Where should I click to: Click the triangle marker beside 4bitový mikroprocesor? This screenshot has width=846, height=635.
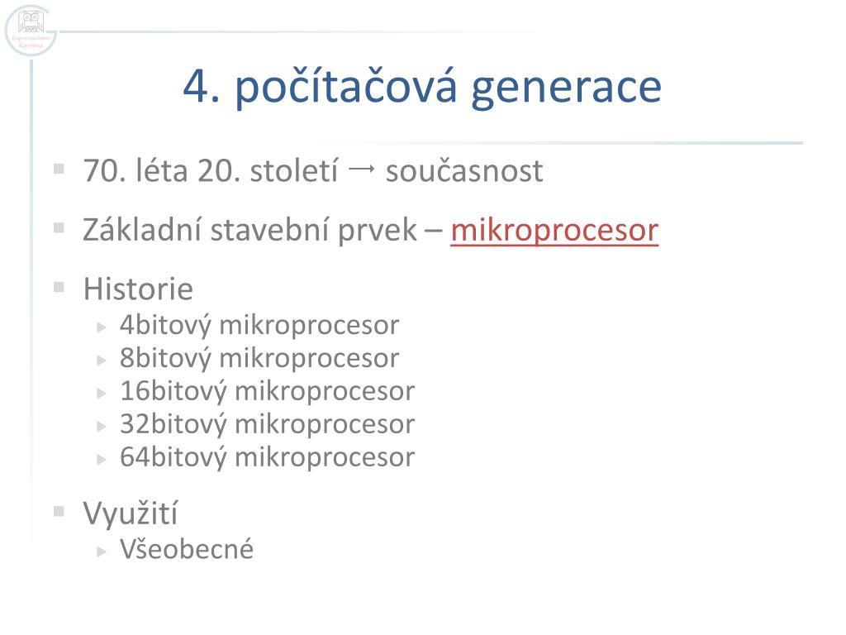102,327
